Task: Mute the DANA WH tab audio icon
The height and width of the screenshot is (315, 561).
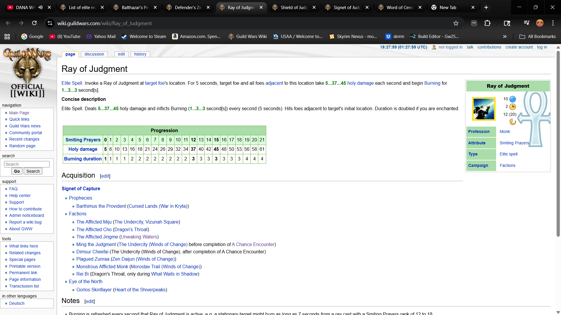Action: click(x=41, y=7)
